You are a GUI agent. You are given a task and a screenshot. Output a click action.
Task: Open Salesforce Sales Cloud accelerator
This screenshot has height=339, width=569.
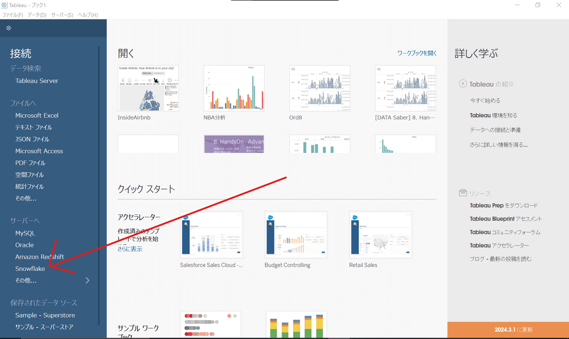[211, 235]
